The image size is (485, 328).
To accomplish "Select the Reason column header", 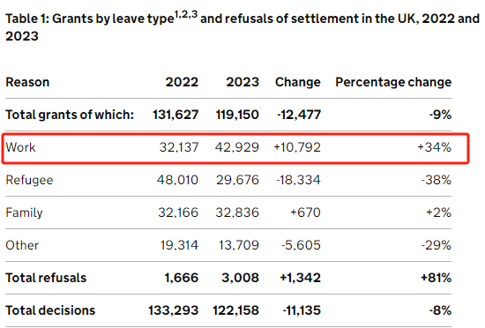I will (x=27, y=82).
